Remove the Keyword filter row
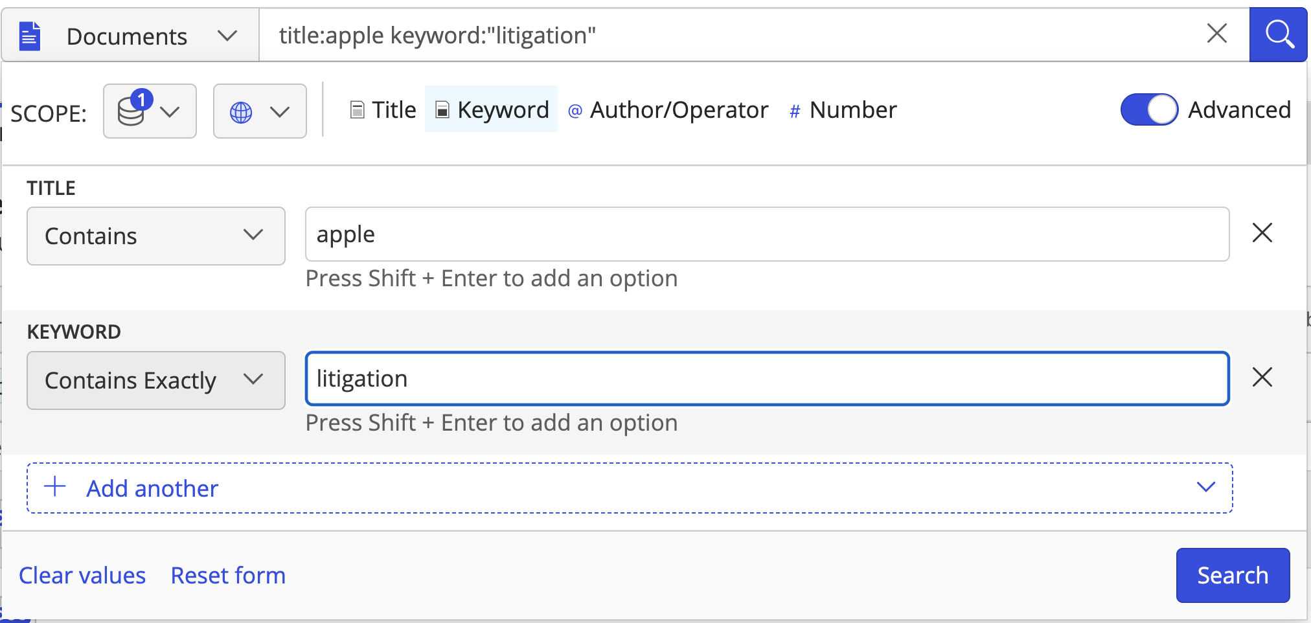Screen dimensions: 1311x623 [1262, 378]
